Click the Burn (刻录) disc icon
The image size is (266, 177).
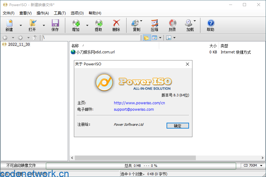(x=172, y=23)
